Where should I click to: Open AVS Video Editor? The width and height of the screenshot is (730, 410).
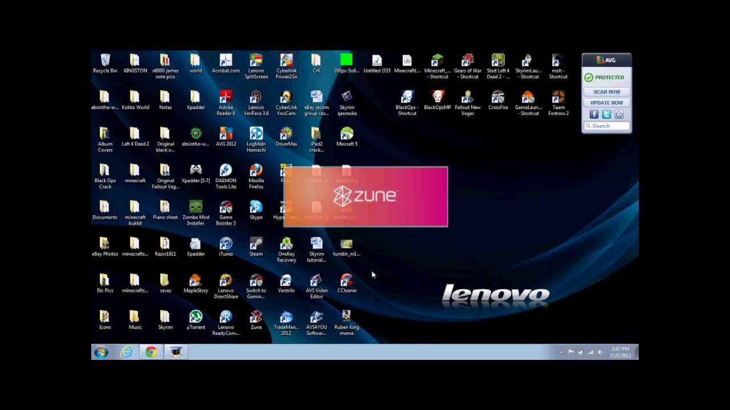click(317, 286)
